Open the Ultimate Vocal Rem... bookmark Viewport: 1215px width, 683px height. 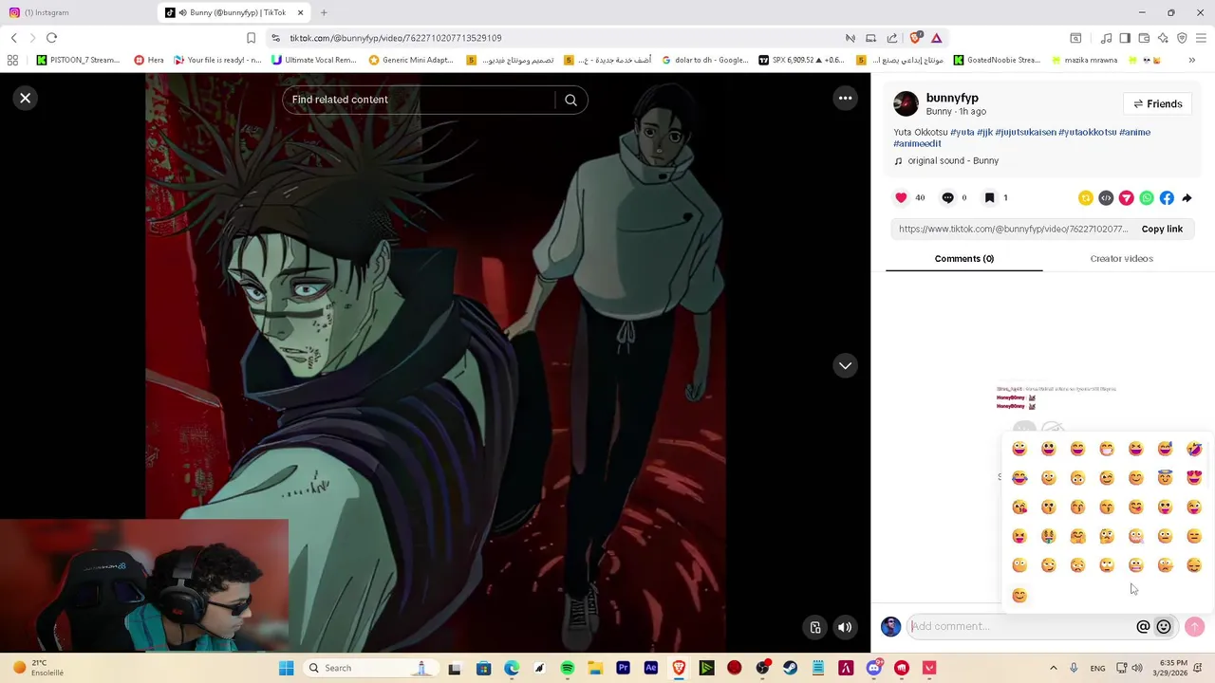click(313, 60)
